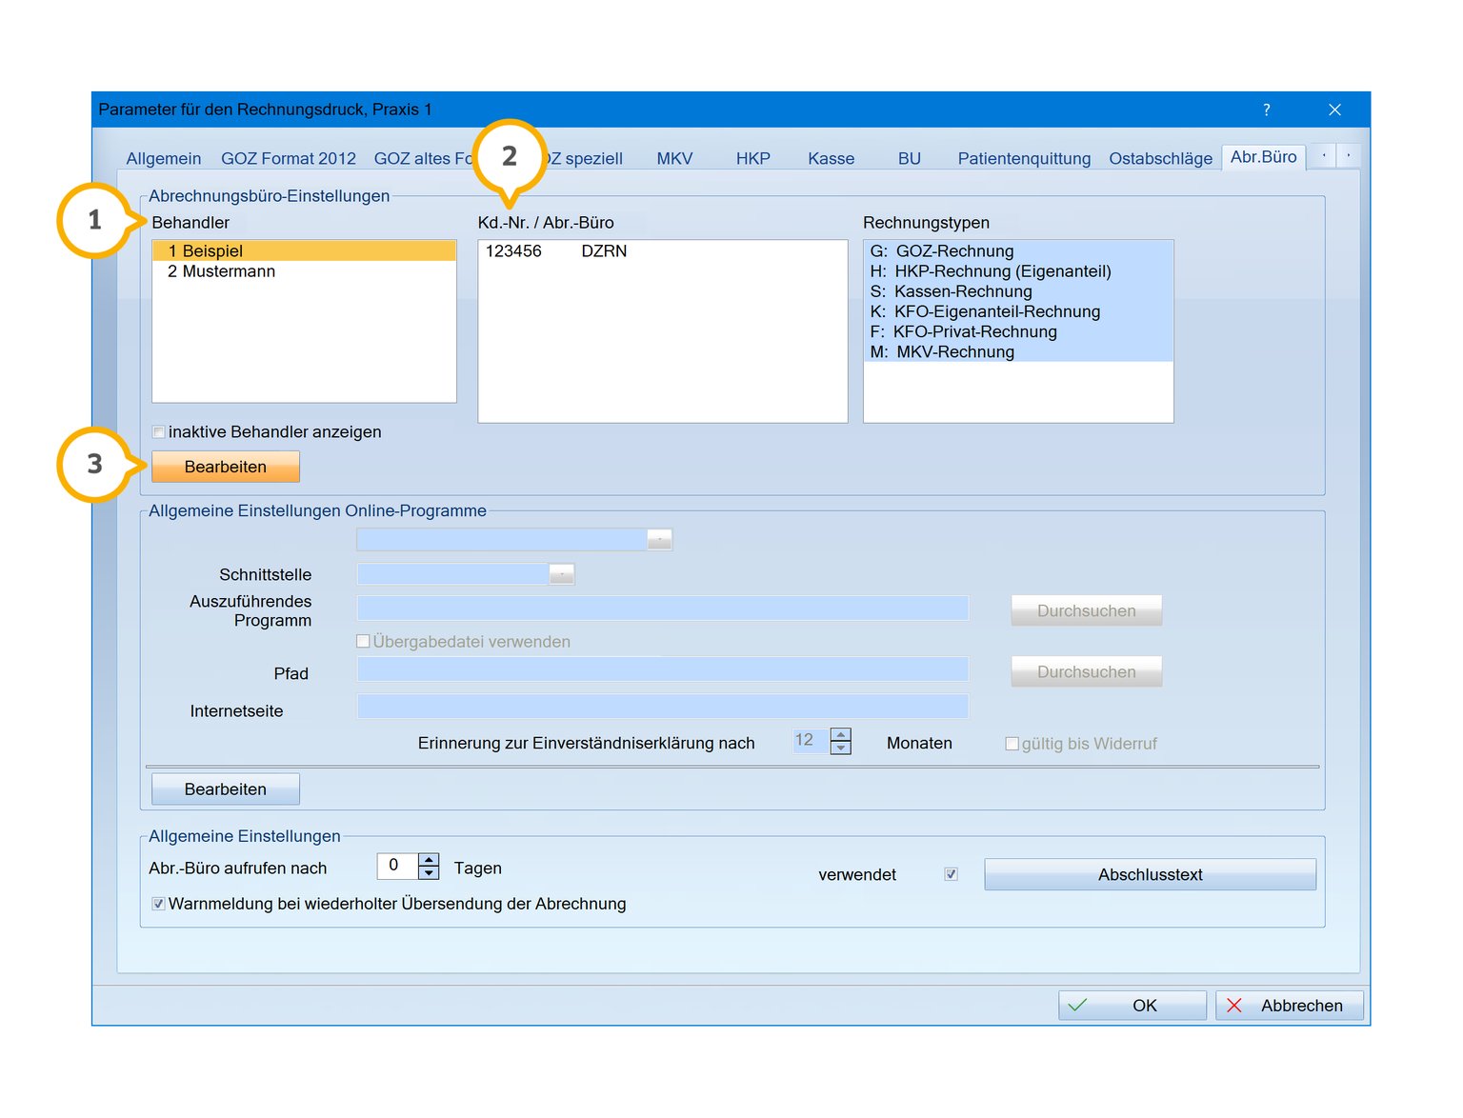Viewport: 1463px width, 1118px height.
Task: Toggle Warnmeldung bei wiederholter Übersendung checkbox
Action: [x=159, y=904]
